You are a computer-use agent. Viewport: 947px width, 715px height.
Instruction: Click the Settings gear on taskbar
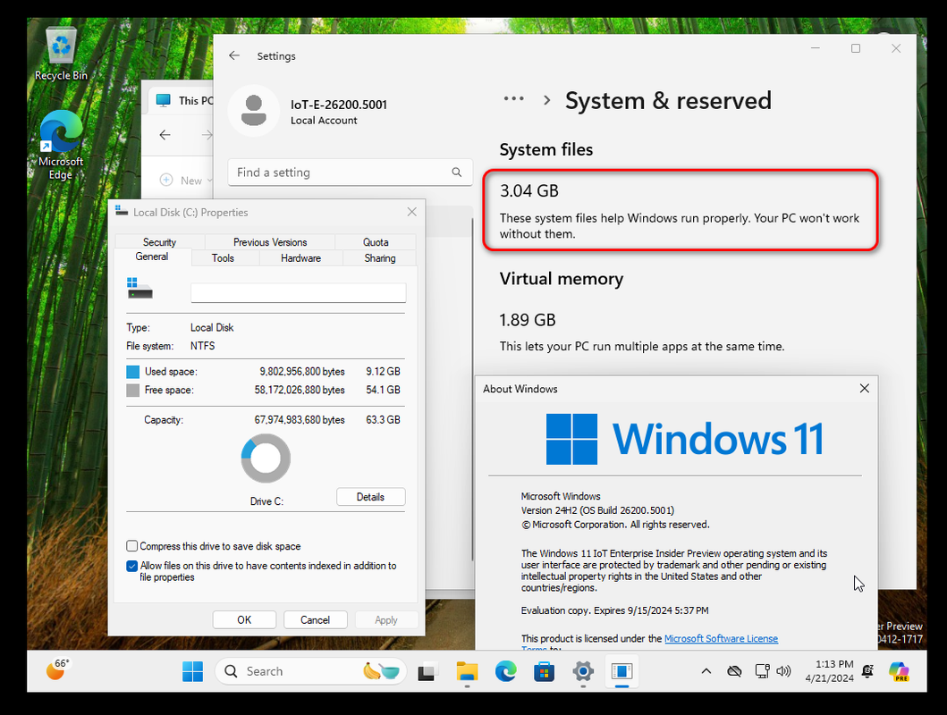(x=583, y=671)
